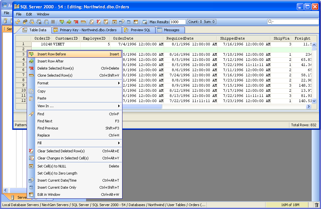Select Clear Selected Deleted Row(s) entry
The width and height of the screenshot is (321, 209).
(75, 151)
